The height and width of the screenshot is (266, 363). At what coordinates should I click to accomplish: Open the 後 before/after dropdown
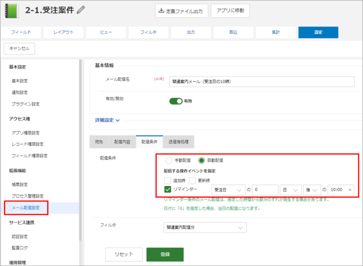coord(312,190)
